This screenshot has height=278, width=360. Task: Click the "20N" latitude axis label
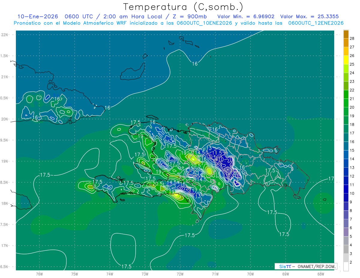coord(5,119)
